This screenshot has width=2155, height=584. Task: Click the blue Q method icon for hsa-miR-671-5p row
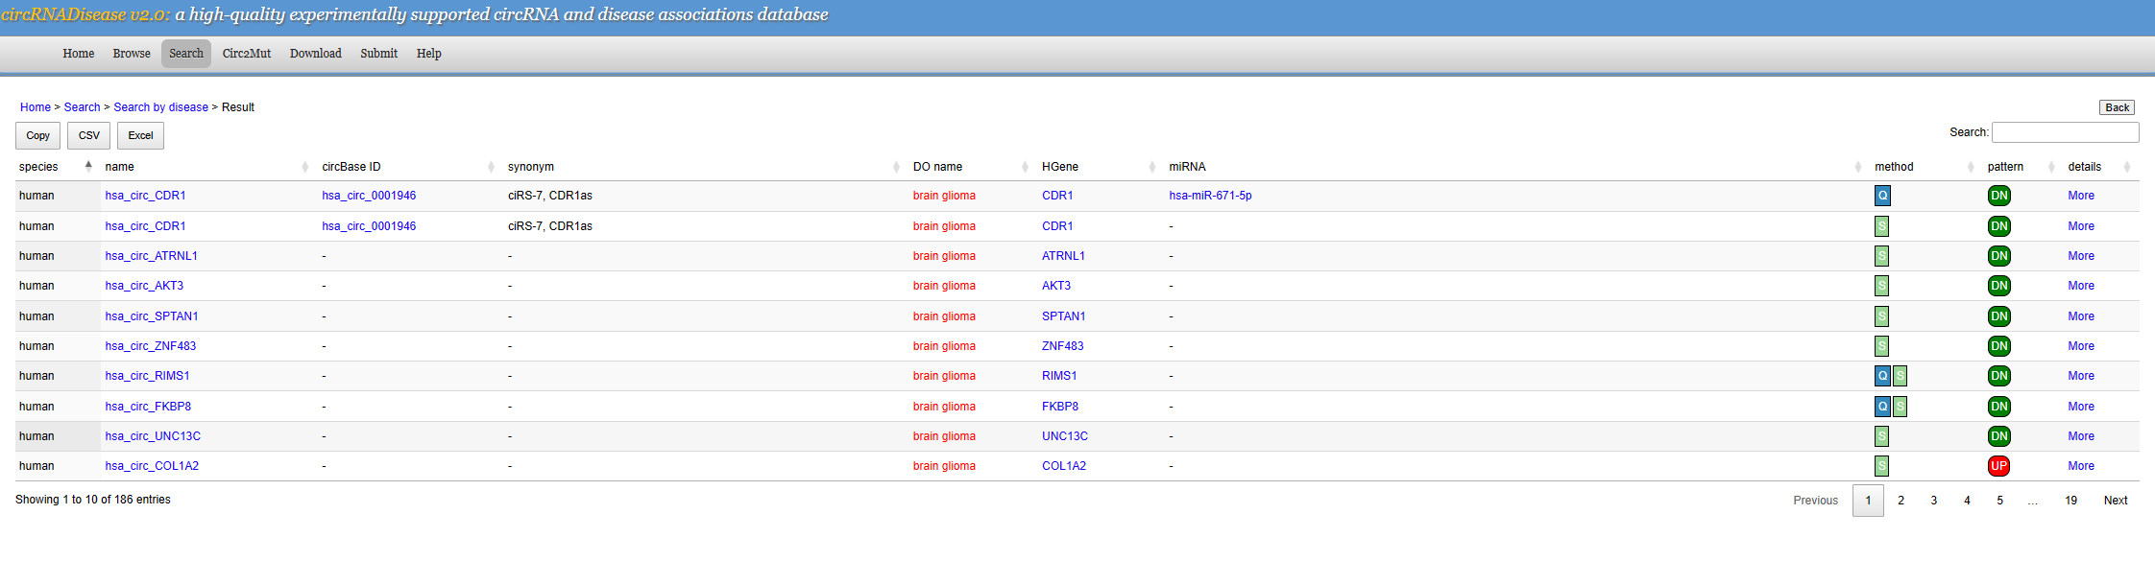pyautogui.click(x=1882, y=196)
